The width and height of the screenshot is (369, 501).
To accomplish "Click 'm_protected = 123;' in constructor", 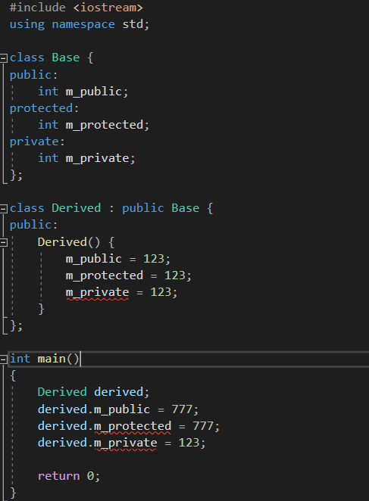I will (x=128, y=275).
